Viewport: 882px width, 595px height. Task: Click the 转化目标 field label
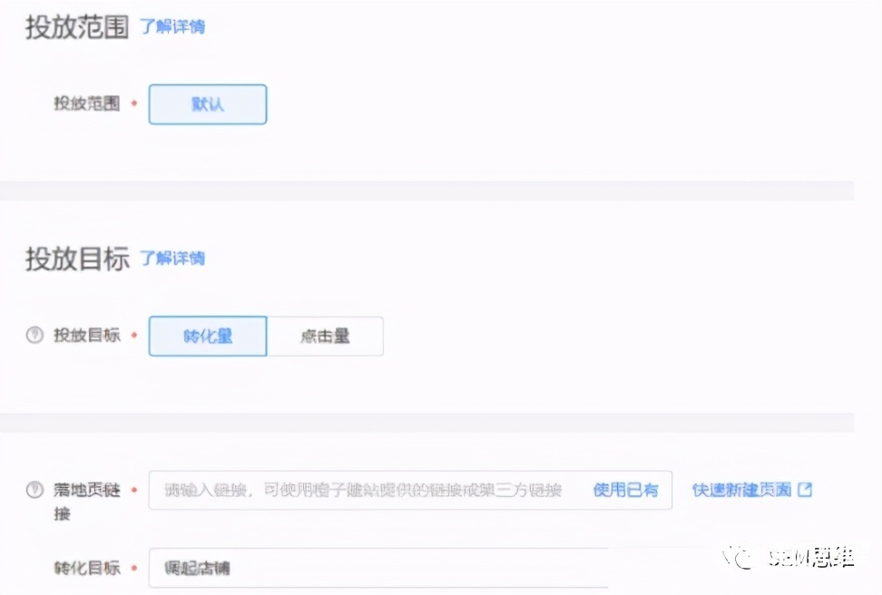tap(87, 568)
